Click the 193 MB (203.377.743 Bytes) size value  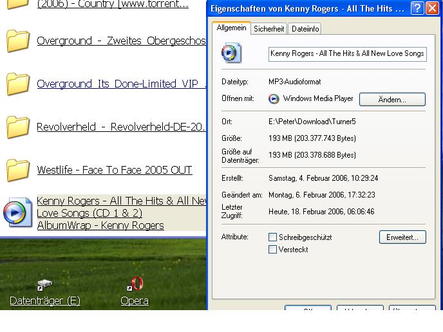(312, 138)
